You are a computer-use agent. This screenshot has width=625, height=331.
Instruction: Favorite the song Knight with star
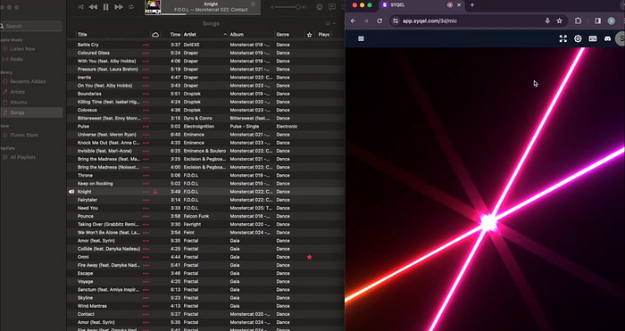pos(253,4)
